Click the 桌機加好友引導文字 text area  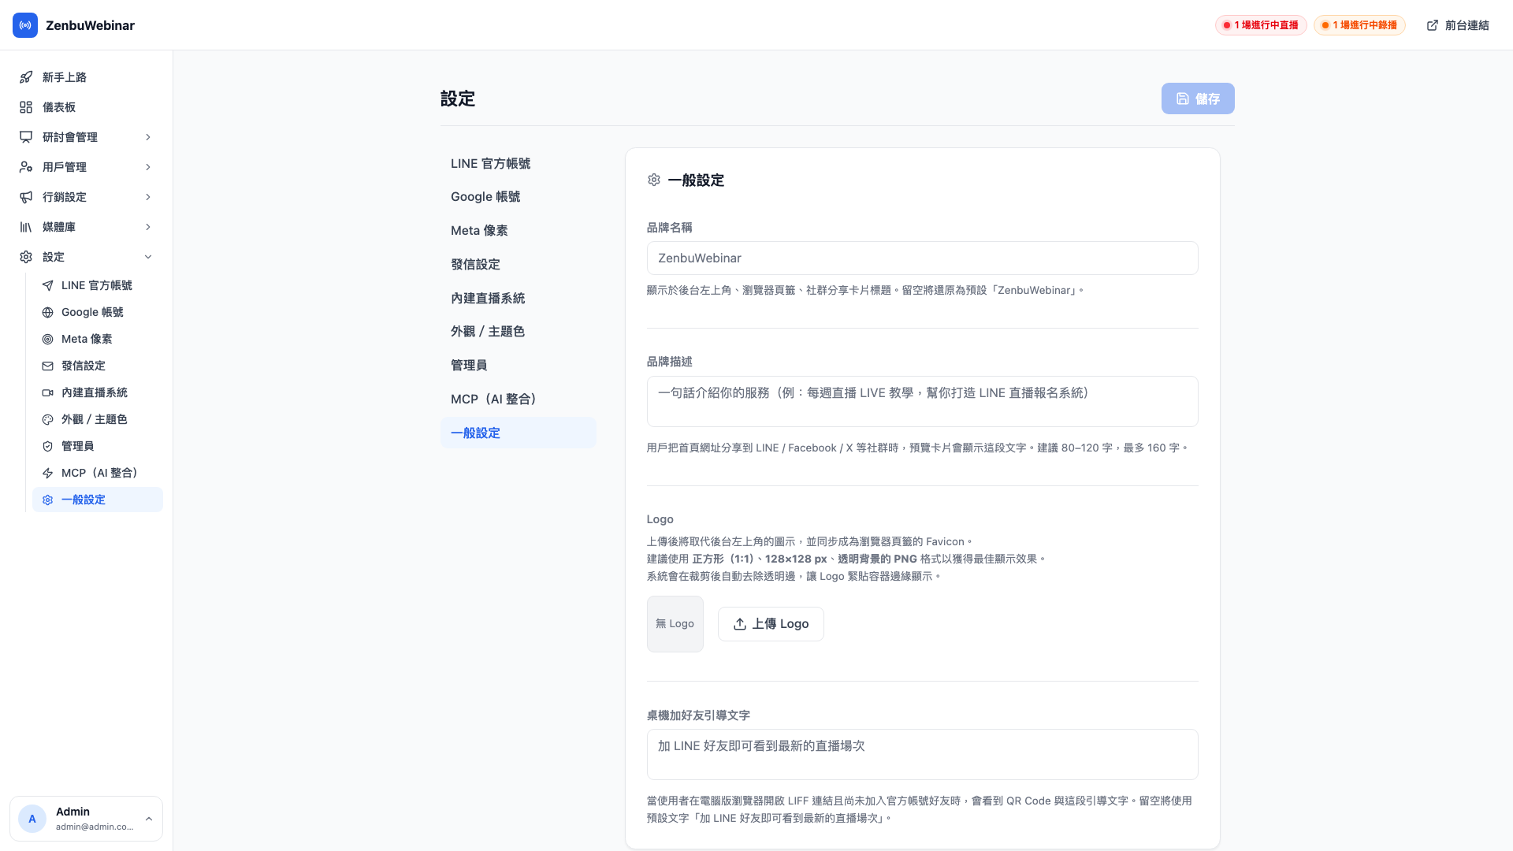pos(922,755)
